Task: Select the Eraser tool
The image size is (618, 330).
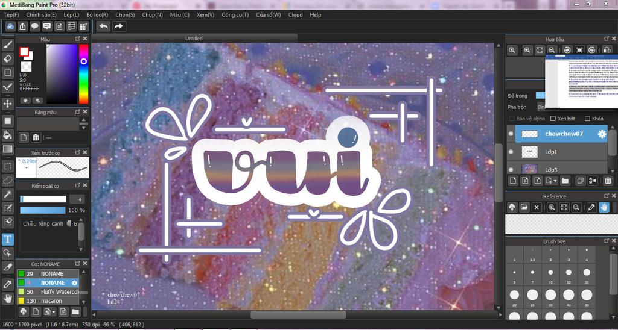Action: [7, 59]
